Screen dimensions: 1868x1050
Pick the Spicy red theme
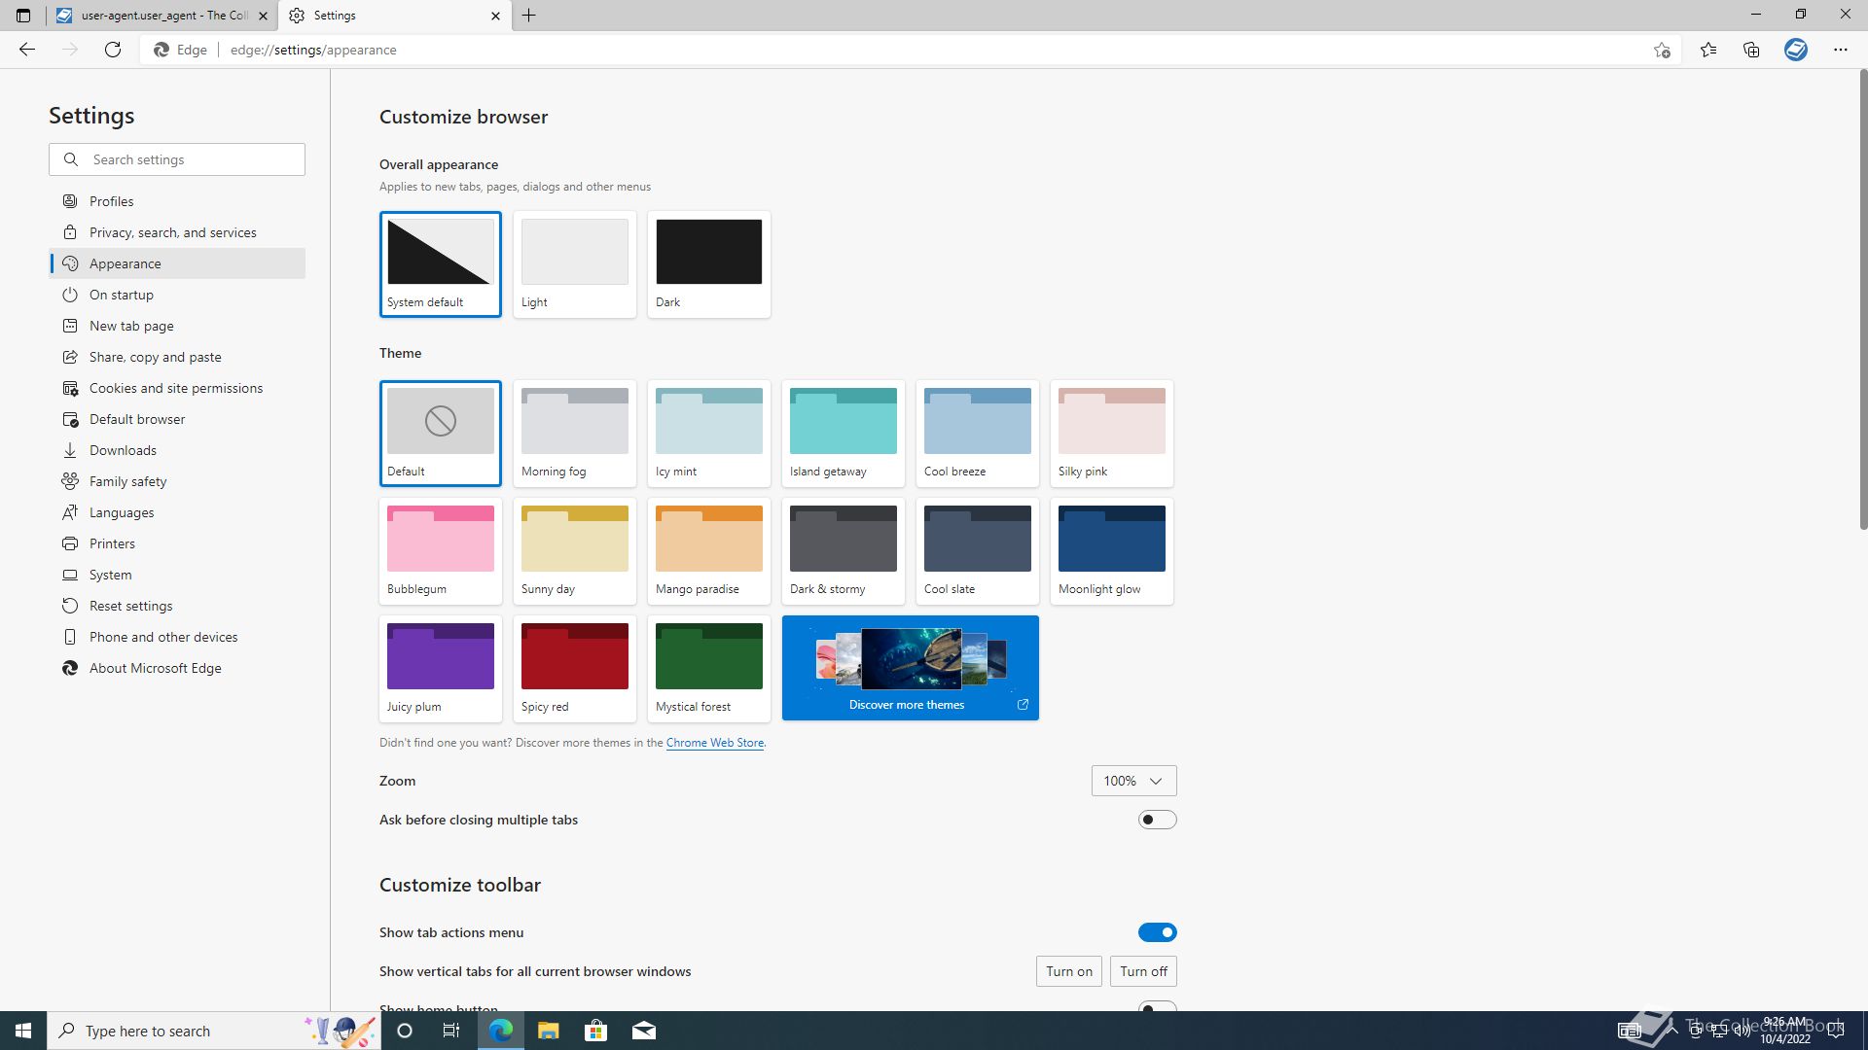coord(575,669)
